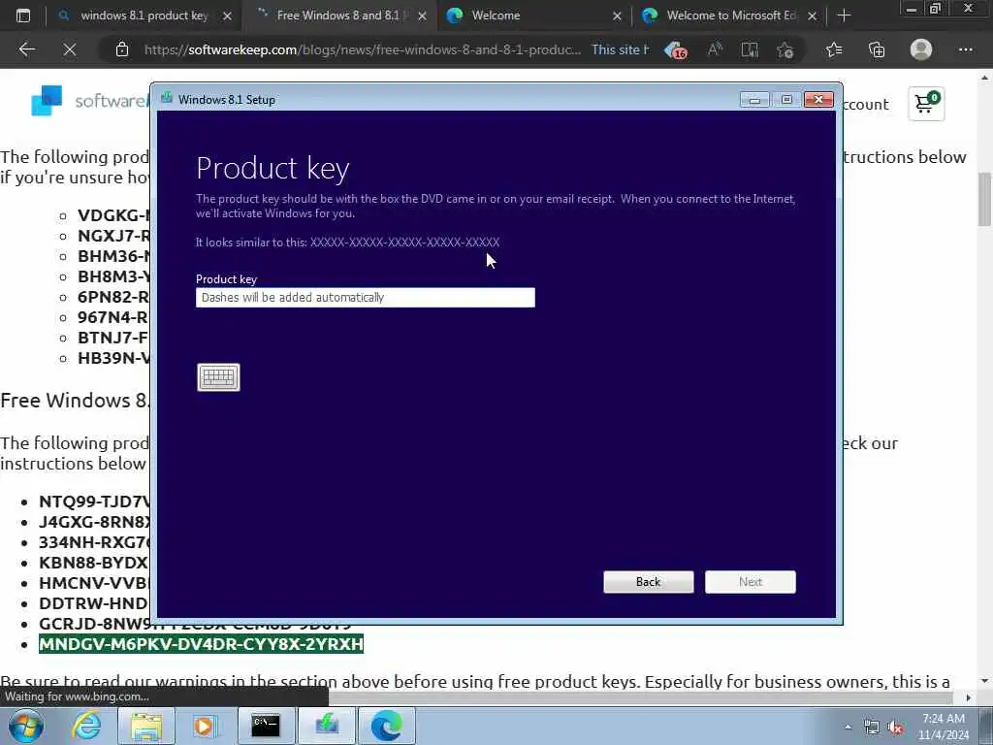Screen dimensions: 993x745
Task: Open Edge tab actions menu icon
Action: (x=23, y=16)
